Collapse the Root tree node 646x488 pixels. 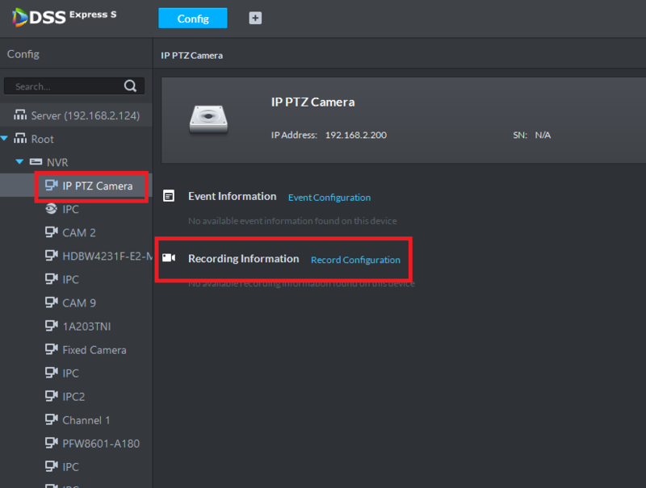pos(5,139)
